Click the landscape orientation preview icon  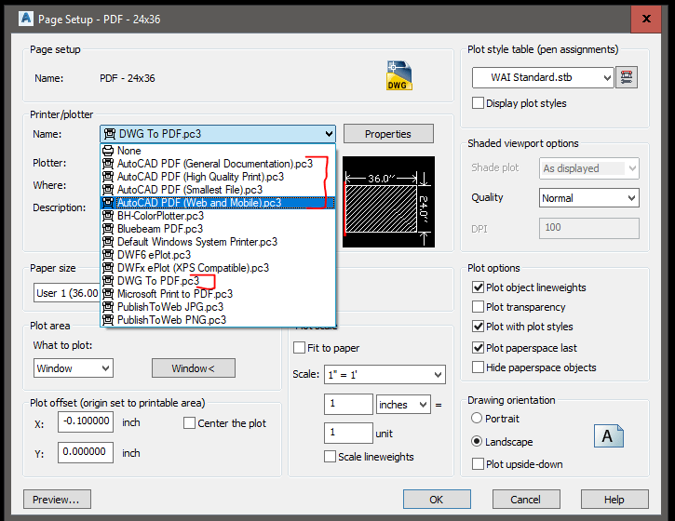pos(608,435)
